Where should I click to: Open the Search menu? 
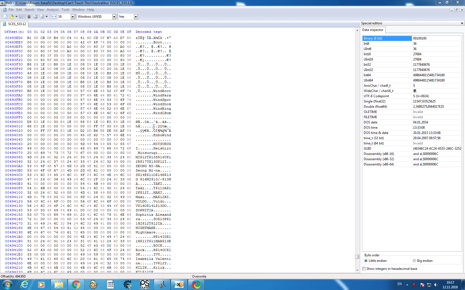coord(29,10)
